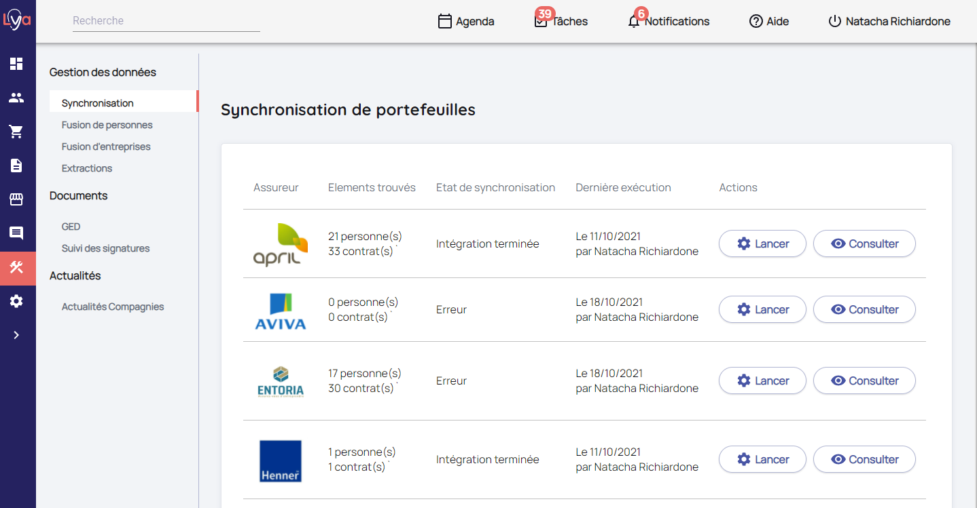
Task: Select the document page sidebar icon
Action: tap(16, 165)
